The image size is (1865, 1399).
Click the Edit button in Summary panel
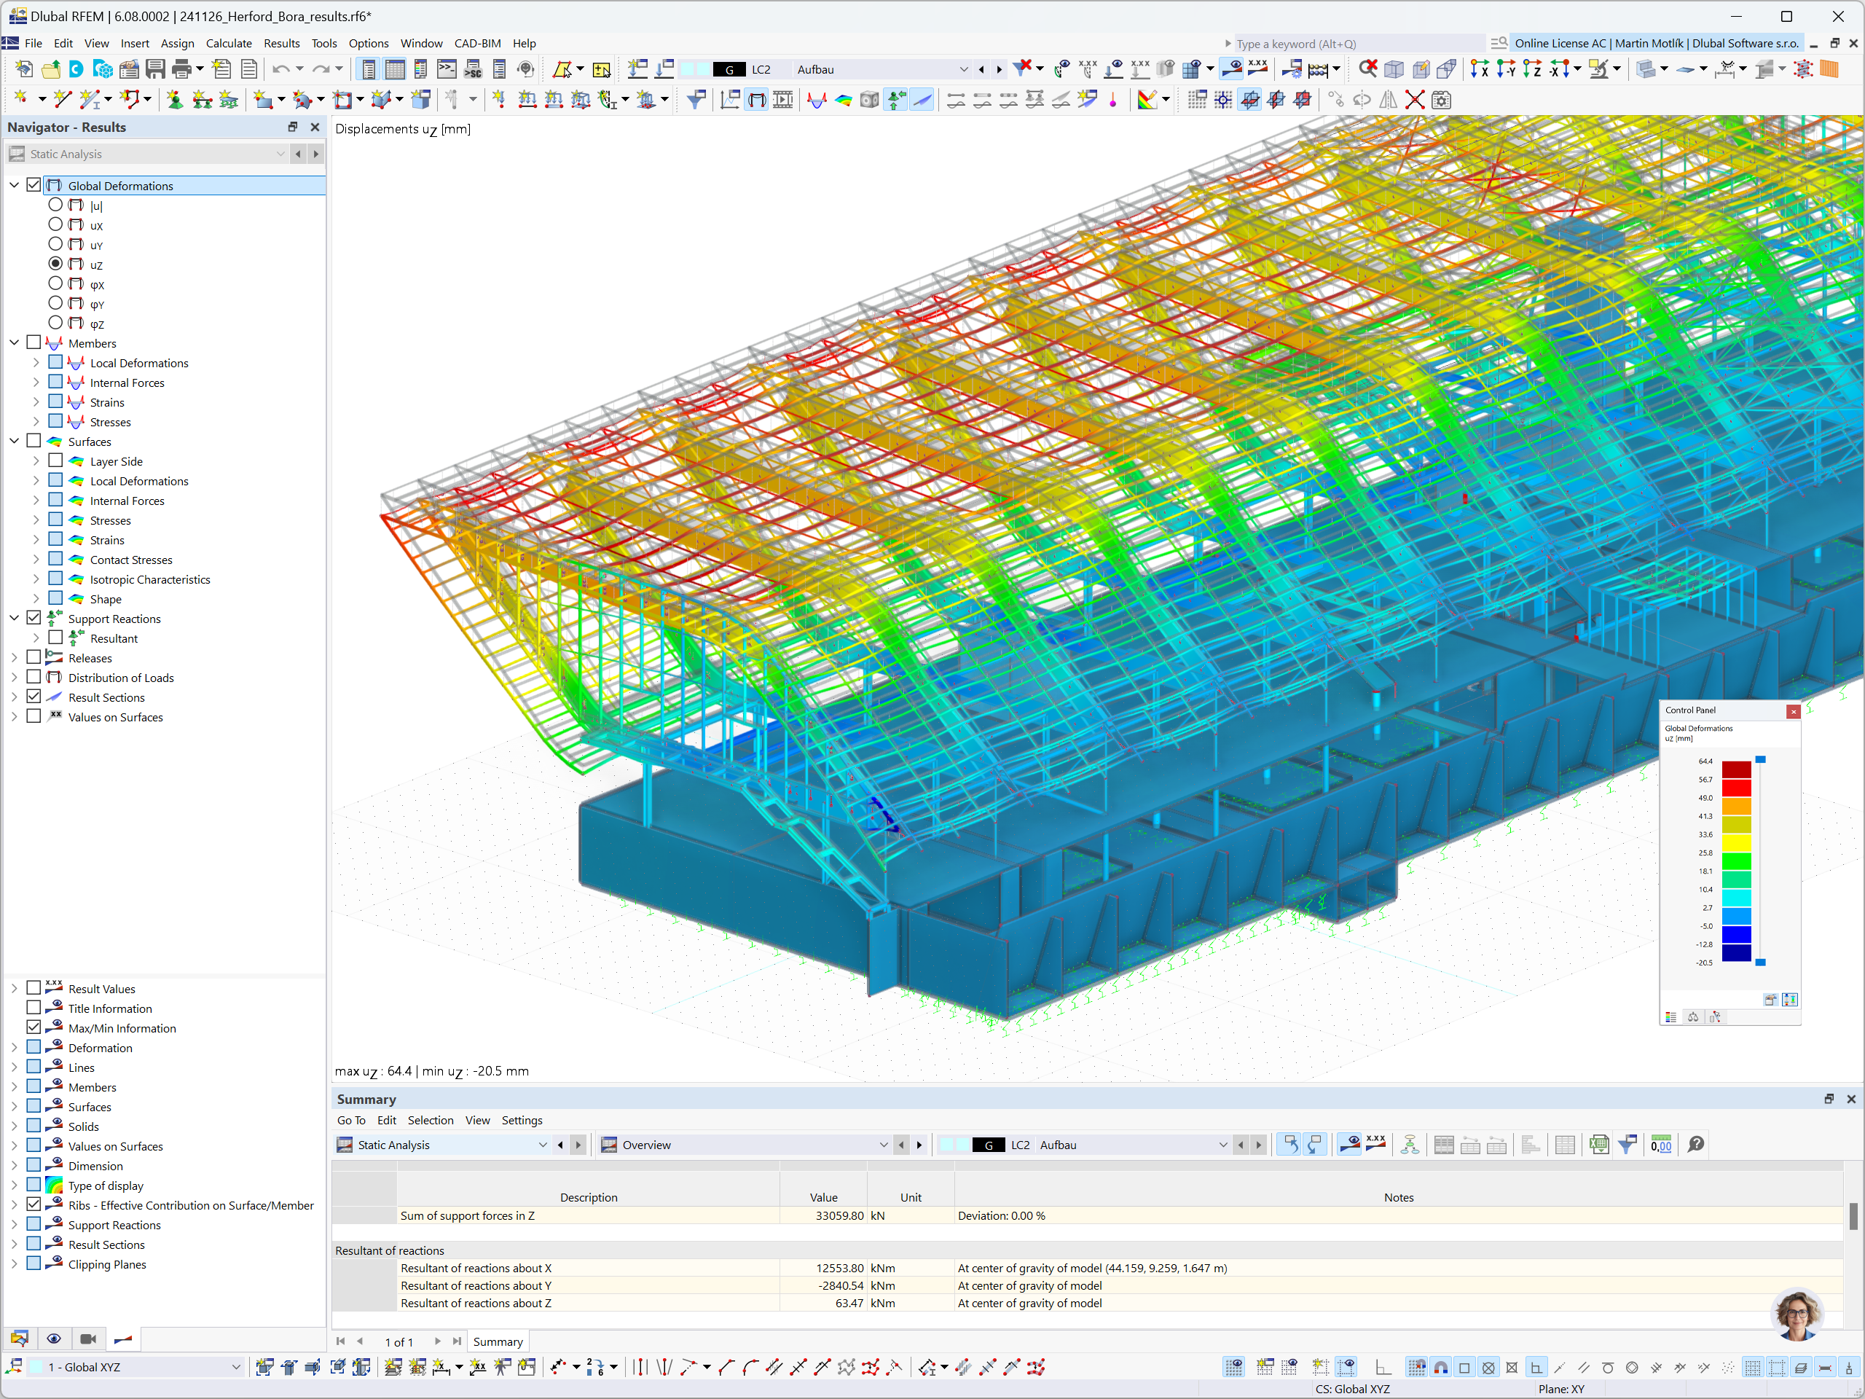tap(388, 1120)
